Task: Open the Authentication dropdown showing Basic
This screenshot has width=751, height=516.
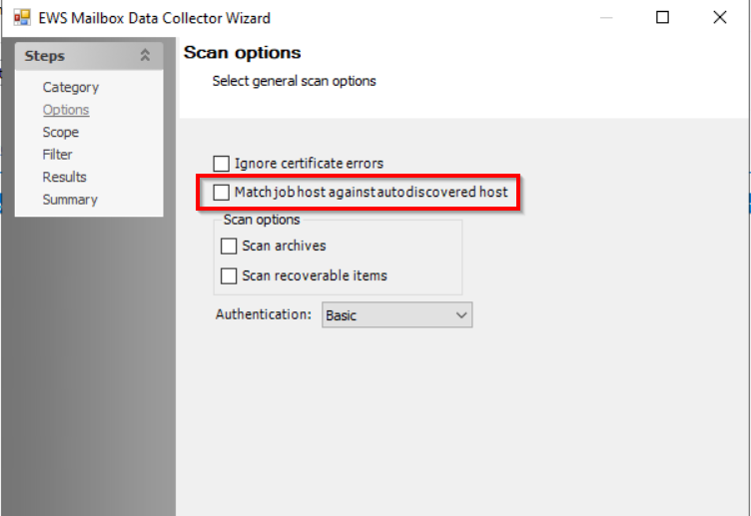Action: coord(396,315)
